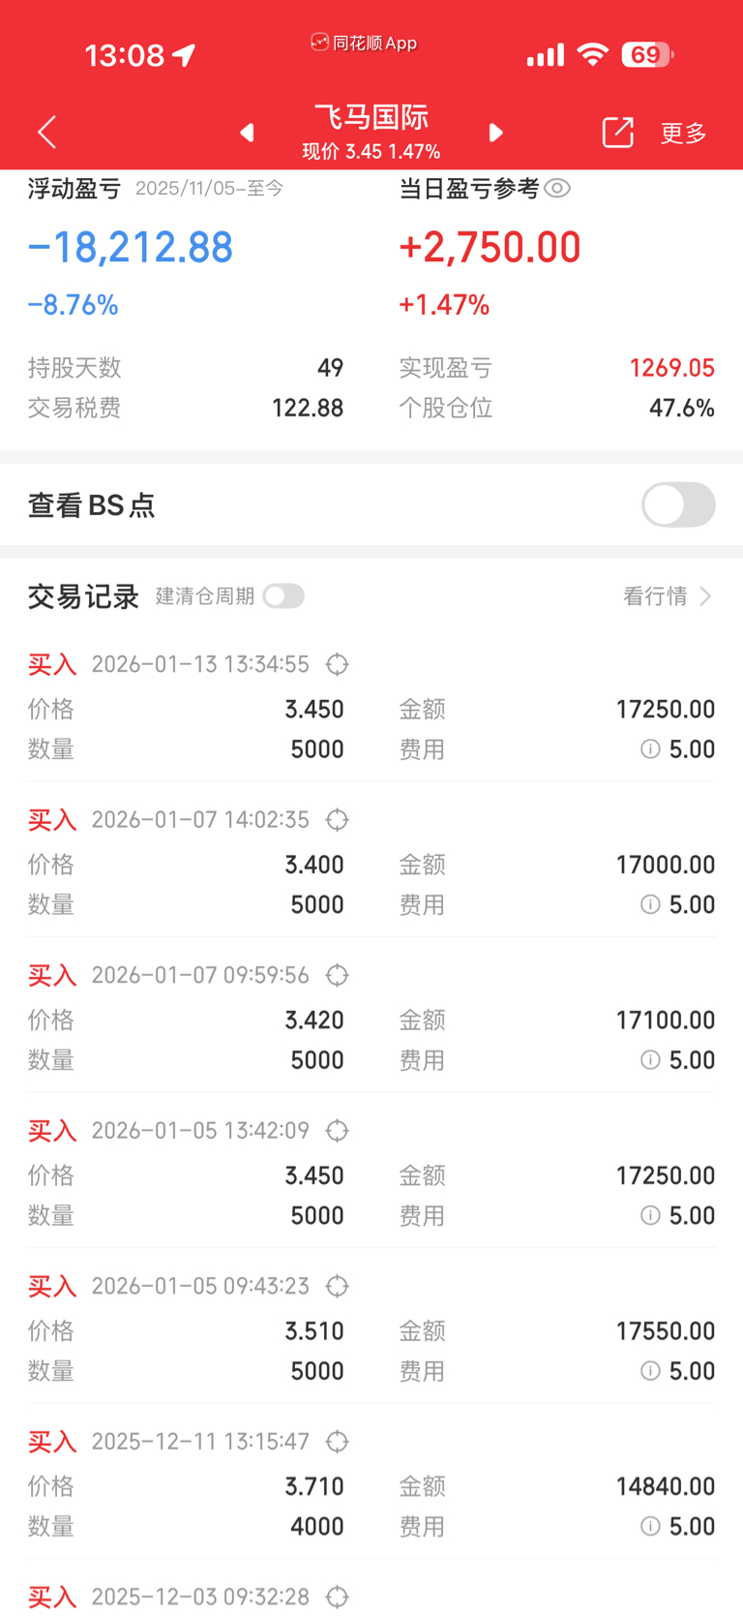This screenshot has height=1616, width=743.
Task: Tap 同花顺App return label in status bar
Action: [364, 43]
